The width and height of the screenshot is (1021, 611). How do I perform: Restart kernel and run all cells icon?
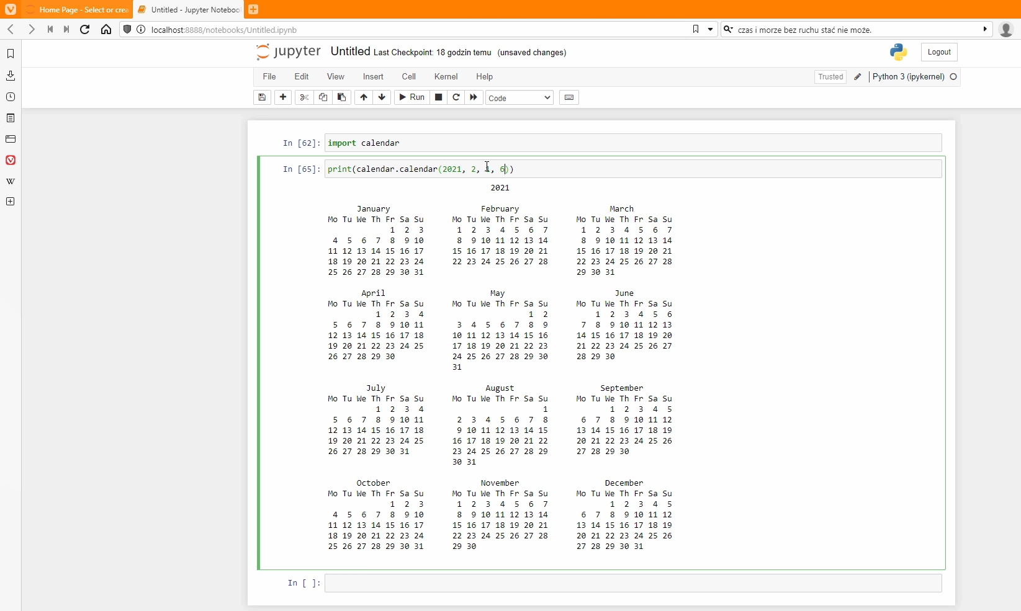point(474,97)
